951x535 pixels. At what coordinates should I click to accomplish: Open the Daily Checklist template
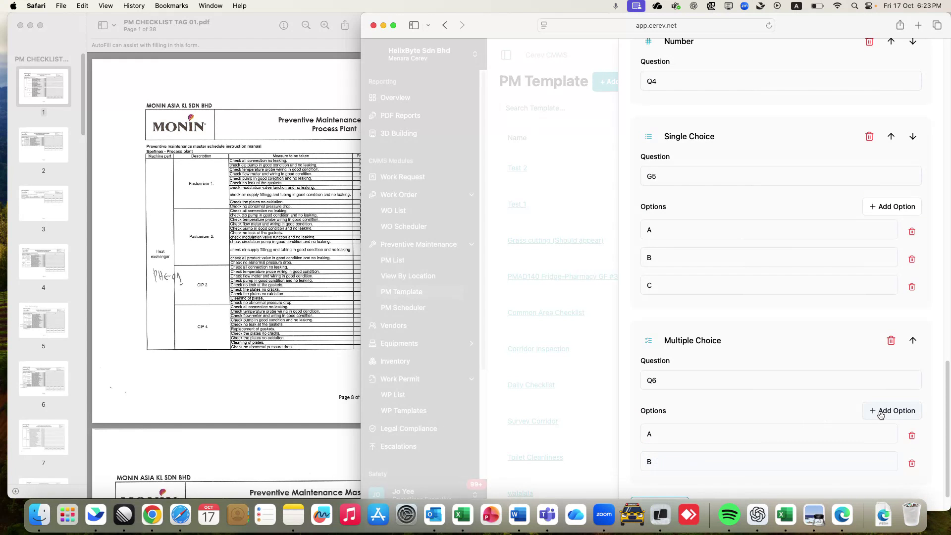click(530, 384)
